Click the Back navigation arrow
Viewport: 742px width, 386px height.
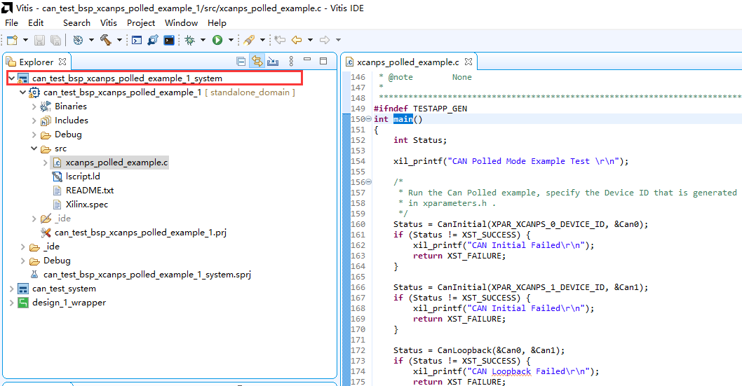[297, 40]
